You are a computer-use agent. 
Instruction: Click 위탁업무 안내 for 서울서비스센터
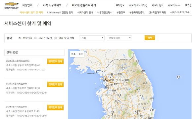[x=55, y=84]
